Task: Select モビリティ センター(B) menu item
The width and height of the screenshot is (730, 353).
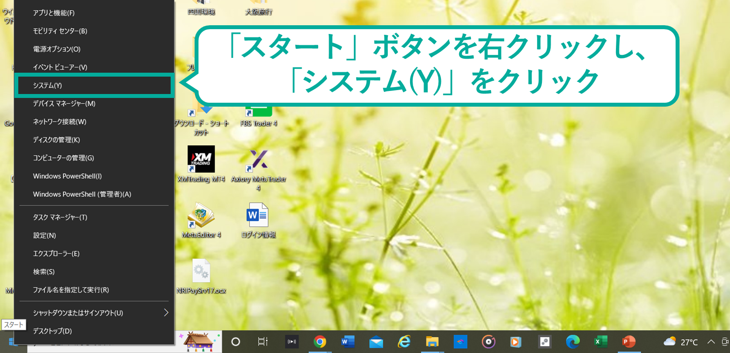Action: [94, 31]
